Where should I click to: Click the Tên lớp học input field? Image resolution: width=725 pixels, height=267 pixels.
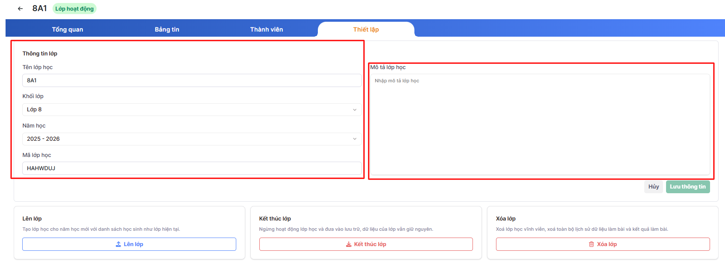pyautogui.click(x=191, y=80)
